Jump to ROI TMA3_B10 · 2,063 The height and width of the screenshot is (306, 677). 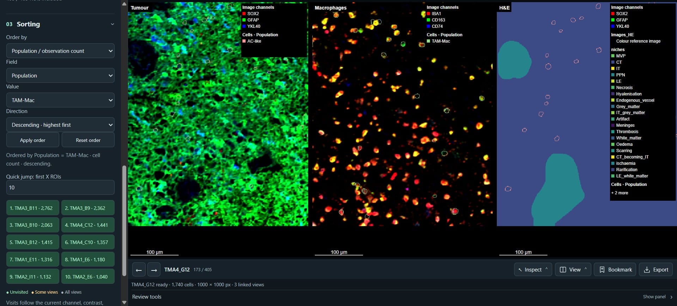pyautogui.click(x=33, y=225)
